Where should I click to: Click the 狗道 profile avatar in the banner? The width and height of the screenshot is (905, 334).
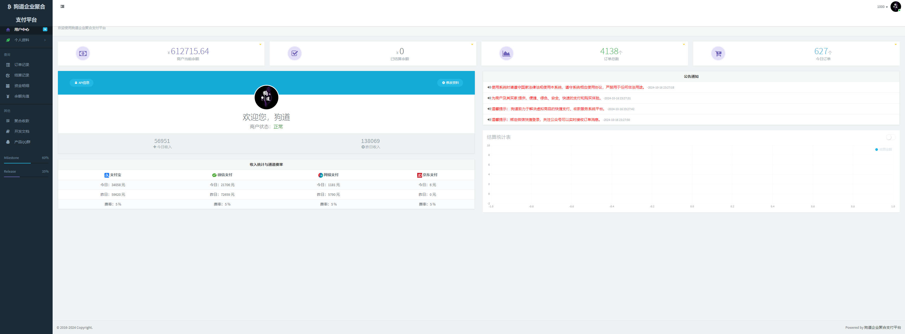[x=266, y=97]
